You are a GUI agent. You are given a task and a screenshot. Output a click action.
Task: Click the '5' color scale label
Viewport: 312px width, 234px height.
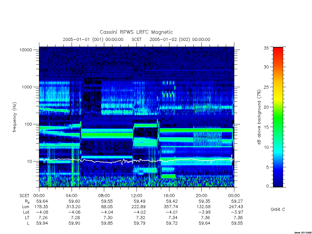tap(268, 167)
